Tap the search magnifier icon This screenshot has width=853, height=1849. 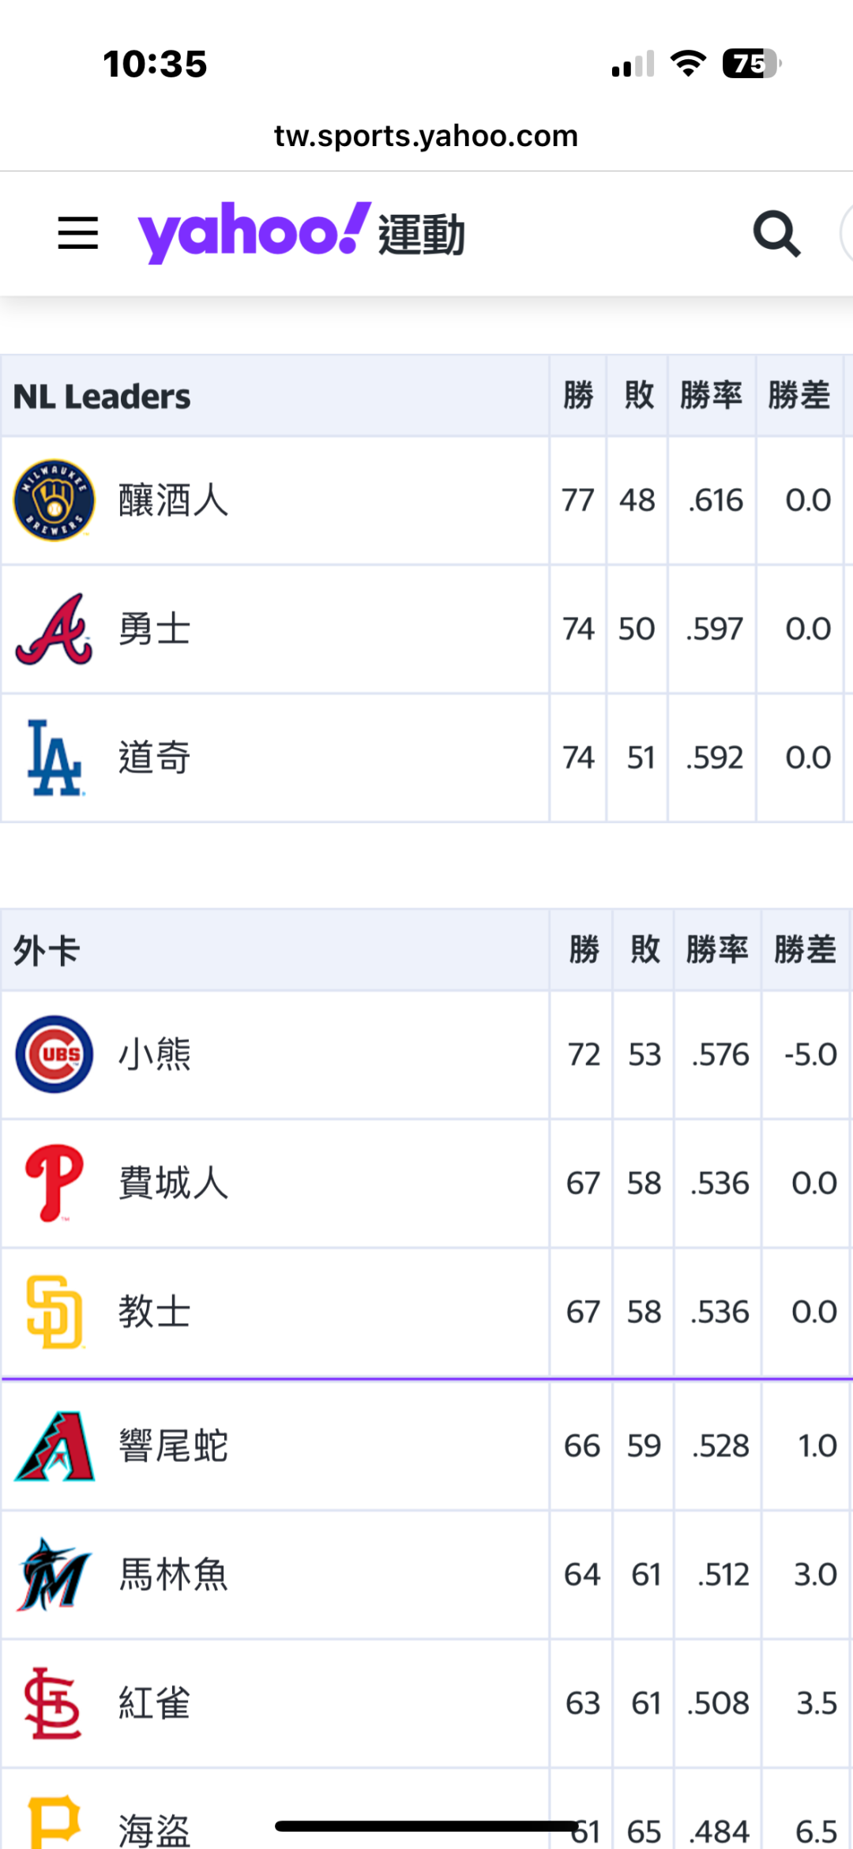pos(777,234)
